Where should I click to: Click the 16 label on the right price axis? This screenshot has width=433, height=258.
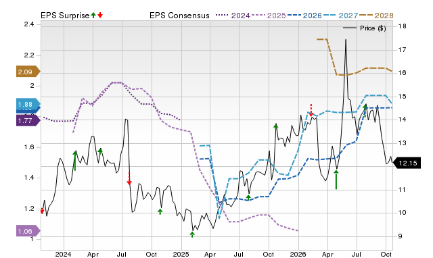tap(402, 73)
